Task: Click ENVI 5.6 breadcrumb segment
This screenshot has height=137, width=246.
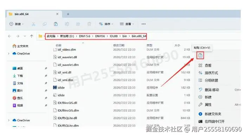Action: coord(85,36)
